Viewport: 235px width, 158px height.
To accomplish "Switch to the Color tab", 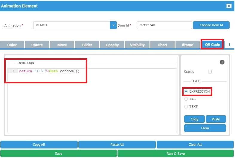I will pos(12,45).
